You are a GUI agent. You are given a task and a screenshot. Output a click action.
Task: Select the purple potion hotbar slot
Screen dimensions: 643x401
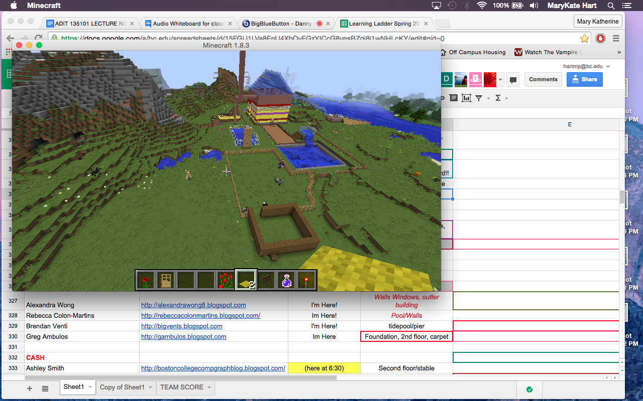click(x=286, y=281)
